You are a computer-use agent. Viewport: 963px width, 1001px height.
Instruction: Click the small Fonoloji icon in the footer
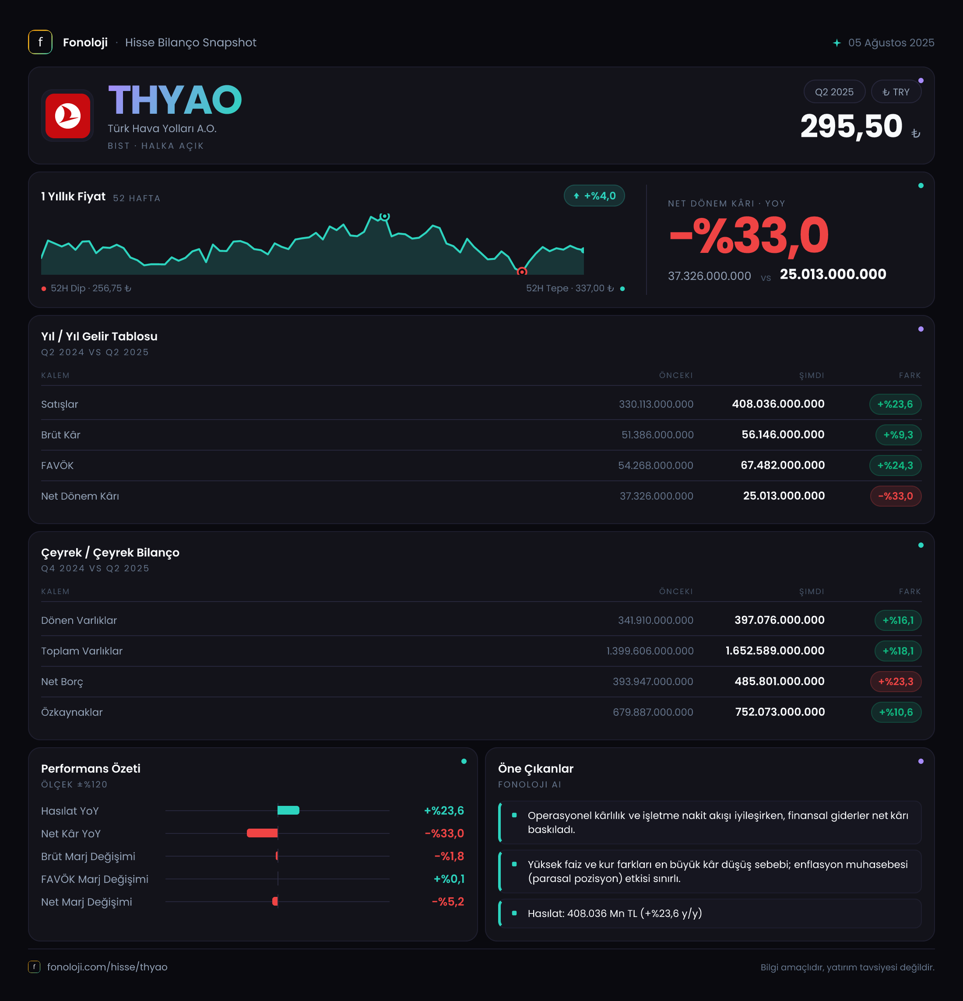pyautogui.click(x=34, y=967)
